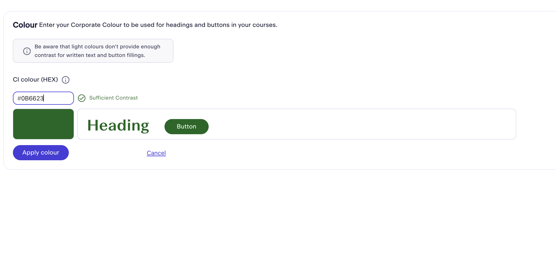This screenshot has height=265, width=556.
Task: Open the info tooltip beside CI colour (HEX)
Action: click(66, 80)
